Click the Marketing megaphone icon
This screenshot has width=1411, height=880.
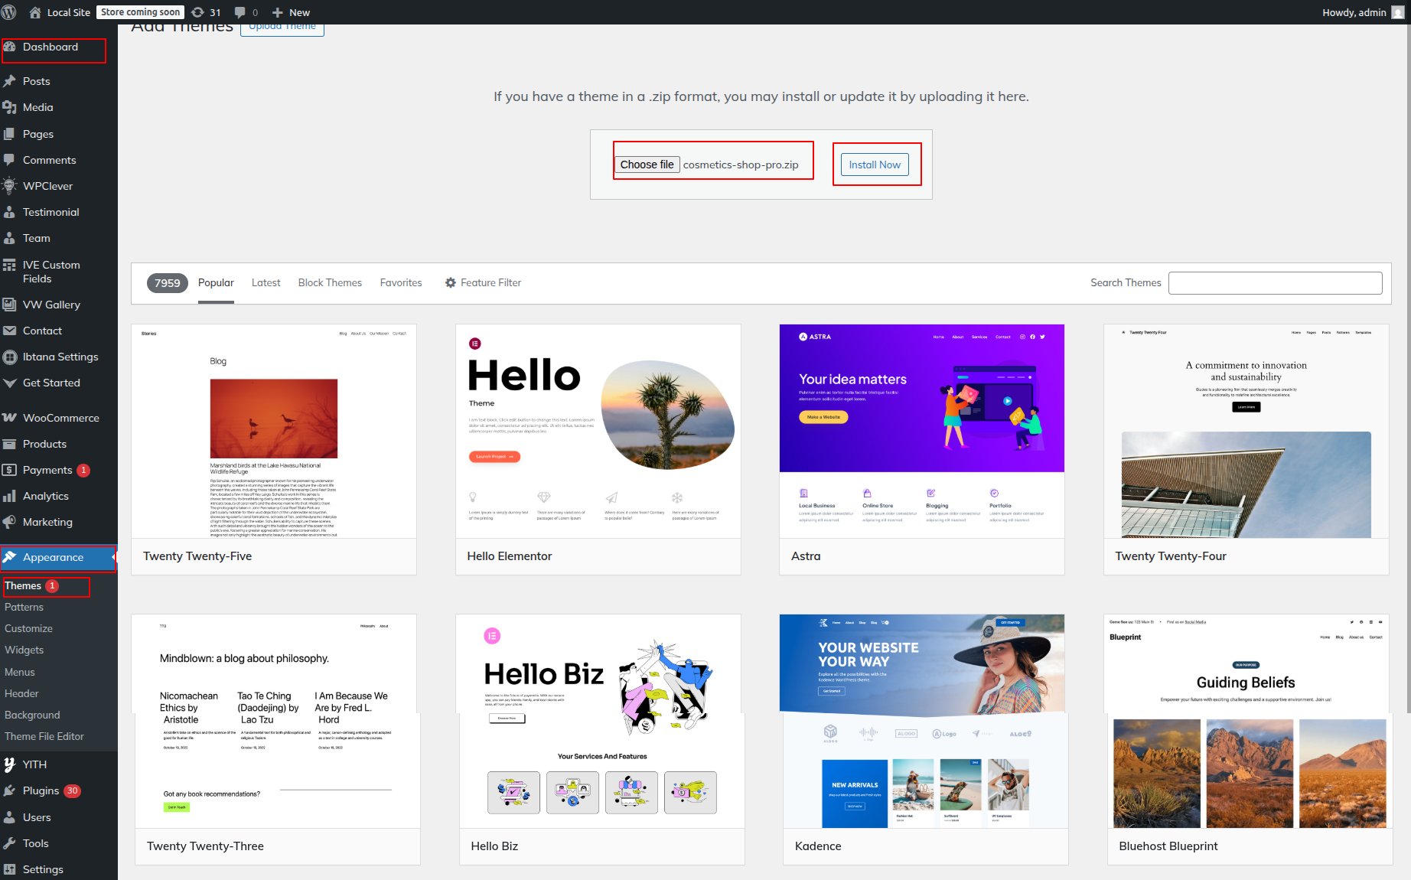pos(10,522)
